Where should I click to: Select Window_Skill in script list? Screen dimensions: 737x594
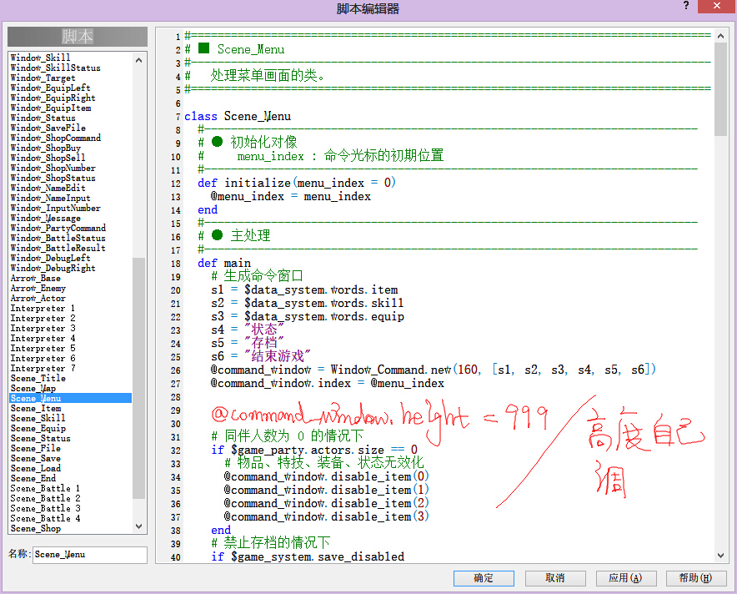(40, 58)
